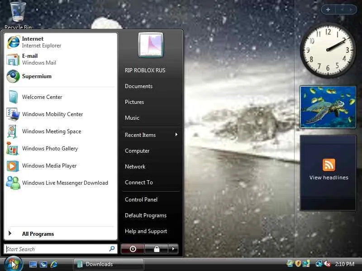This screenshot has width=362, height=271.
Task: Open the shutdown options arrow menu
Action: [173, 249]
